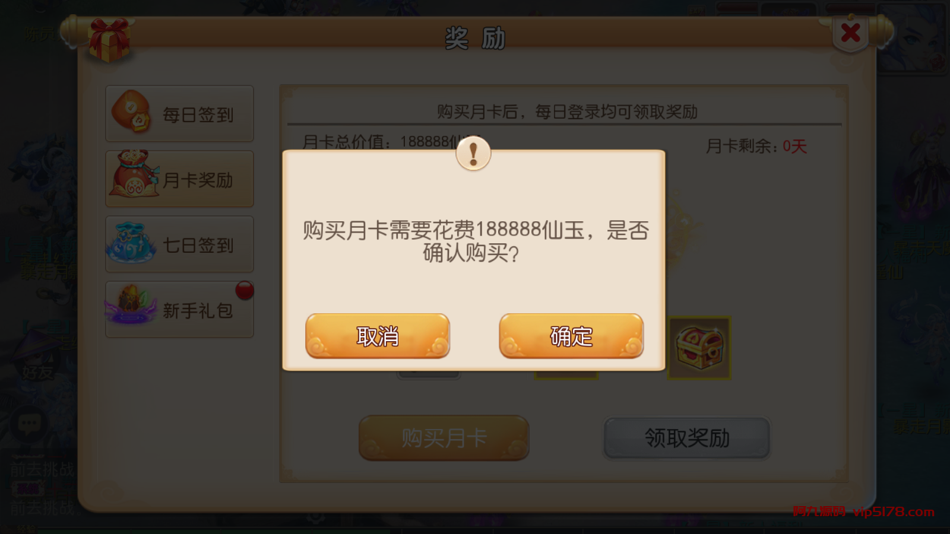Click the red lucky bag icon

(133, 174)
